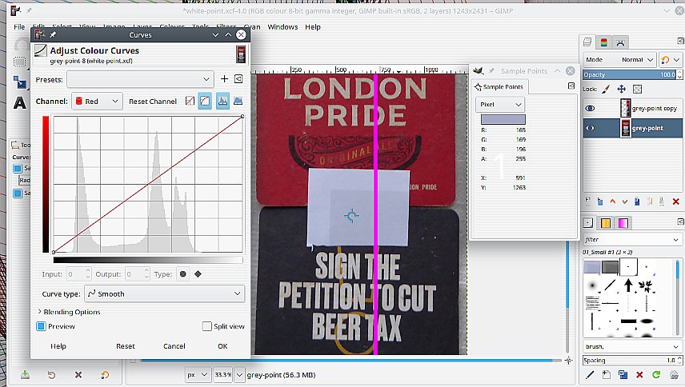Viewport: 685px width, 387px height.
Task: Switch to Channels tab in layers dock
Action: point(603,42)
